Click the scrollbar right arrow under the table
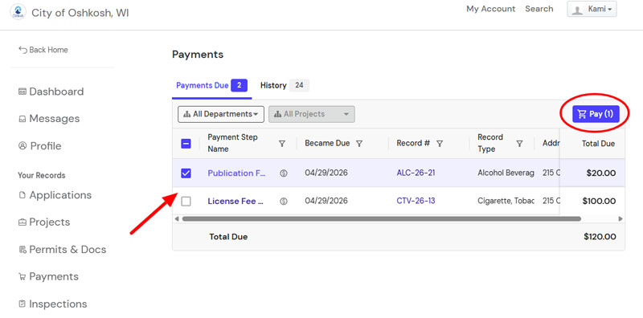The height and width of the screenshot is (318, 643). point(620,219)
